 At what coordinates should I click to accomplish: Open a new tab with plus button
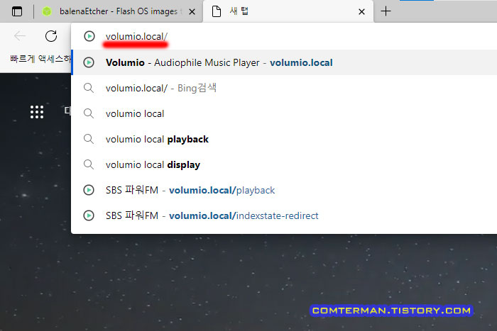386,11
